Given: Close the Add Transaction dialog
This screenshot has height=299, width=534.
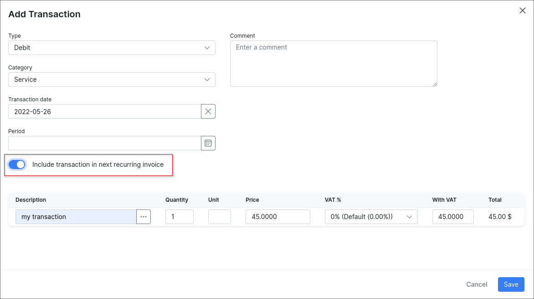Looking at the screenshot, I should click(522, 11).
